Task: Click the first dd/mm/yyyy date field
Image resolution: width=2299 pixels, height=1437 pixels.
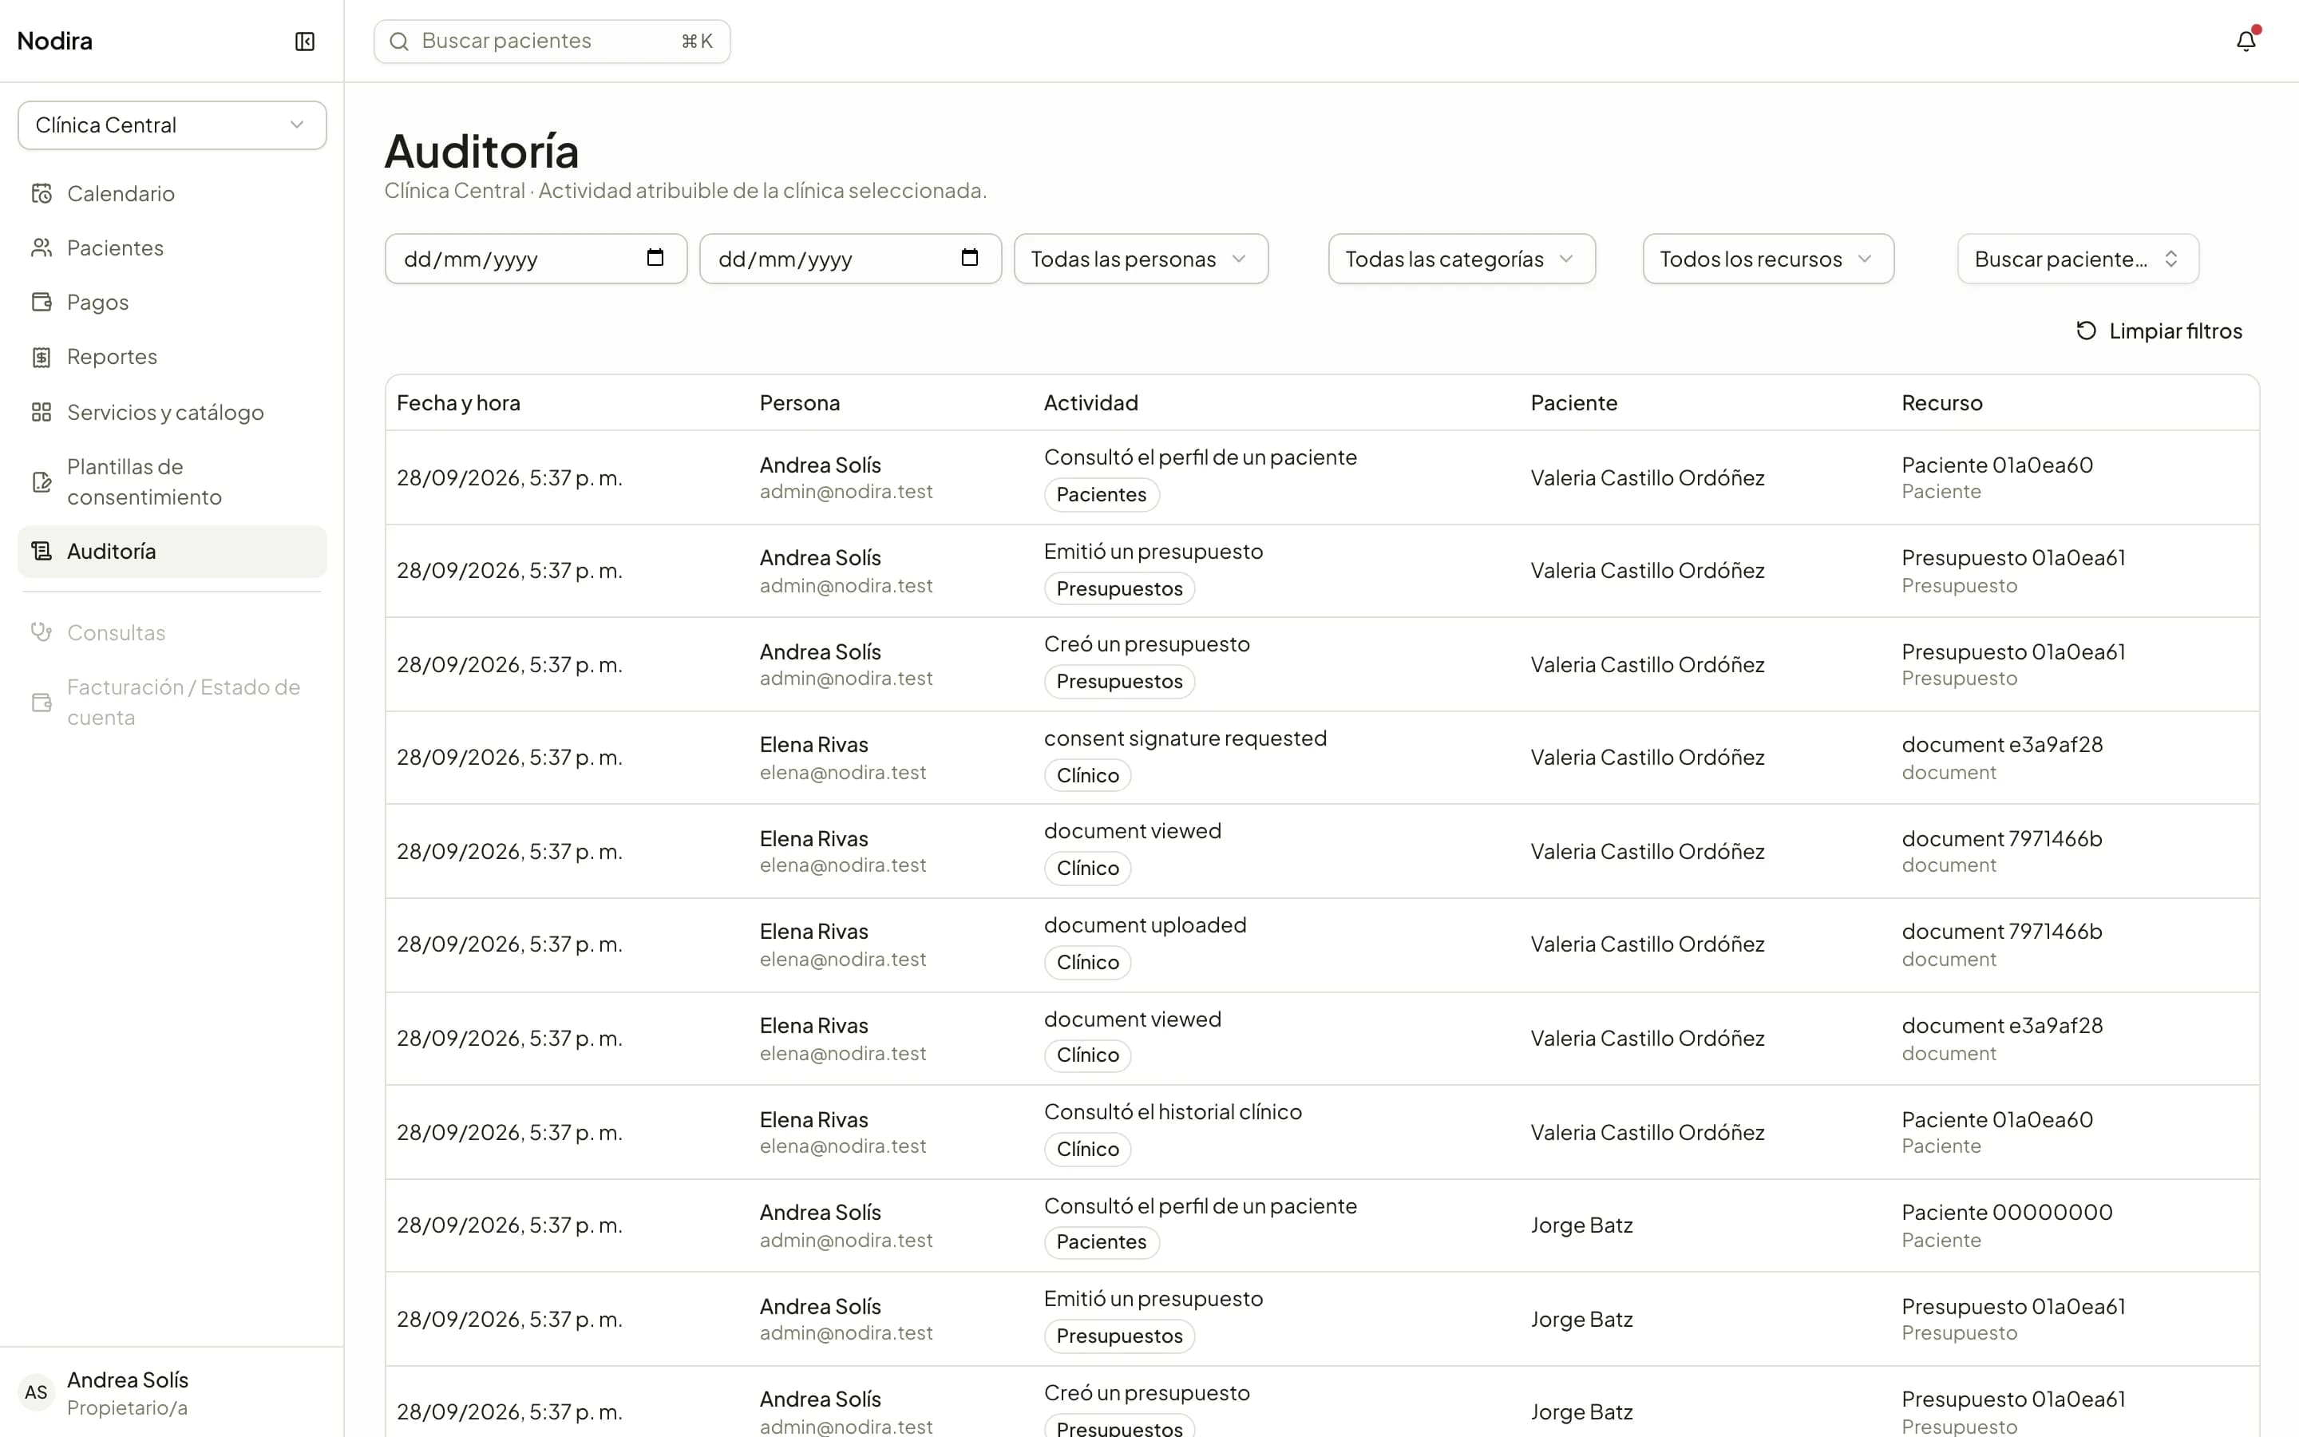Action: (x=536, y=259)
